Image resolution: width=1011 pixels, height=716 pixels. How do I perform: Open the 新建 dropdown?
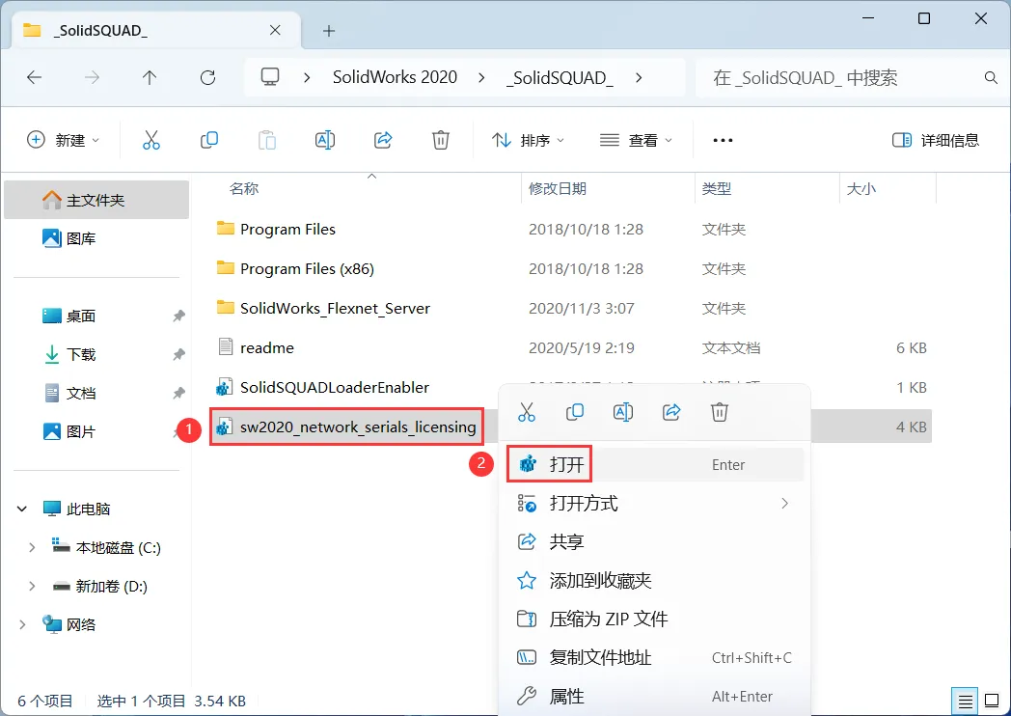click(63, 140)
